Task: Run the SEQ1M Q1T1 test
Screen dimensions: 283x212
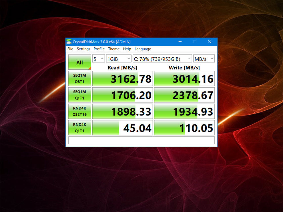Action: [79, 95]
